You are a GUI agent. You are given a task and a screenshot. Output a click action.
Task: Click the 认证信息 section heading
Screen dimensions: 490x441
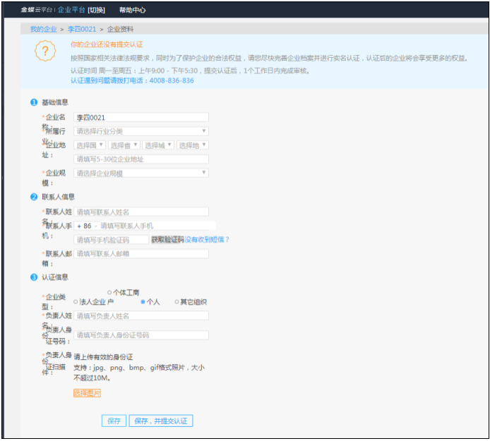[x=55, y=277]
